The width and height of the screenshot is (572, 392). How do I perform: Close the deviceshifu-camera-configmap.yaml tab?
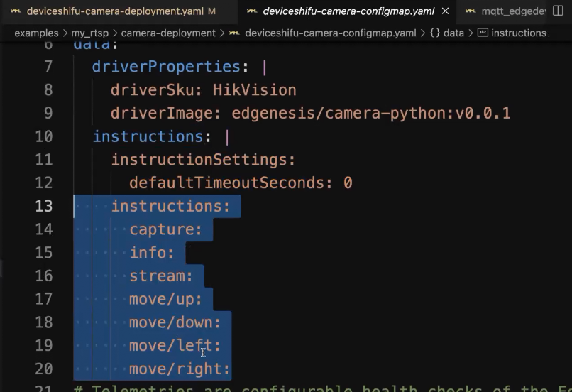click(x=445, y=11)
